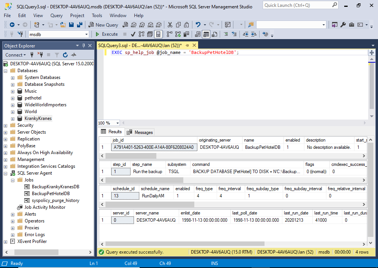This screenshot has height=268, width=378.
Task: Parse the query with the checkmark icon
Action: tap(133, 34)
